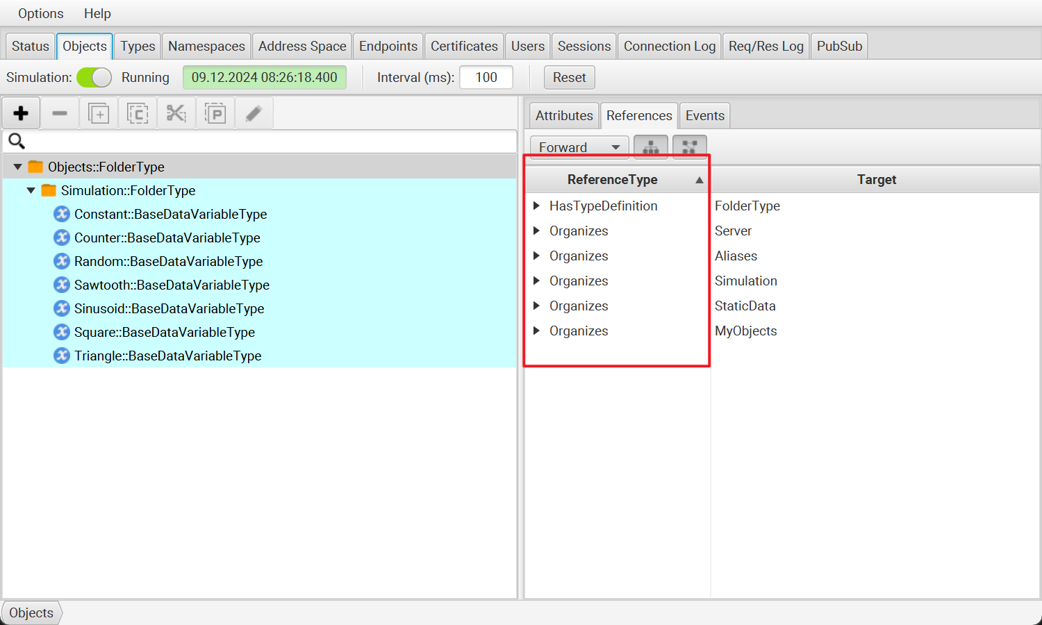Click the Square variable icon
The width and height of the screenshot is (1042, 625).
[62, 332]
